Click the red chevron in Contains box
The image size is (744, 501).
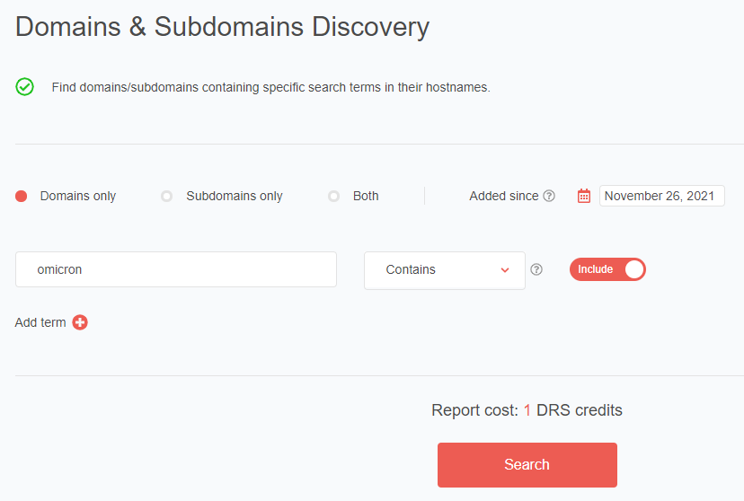point(505,269)
